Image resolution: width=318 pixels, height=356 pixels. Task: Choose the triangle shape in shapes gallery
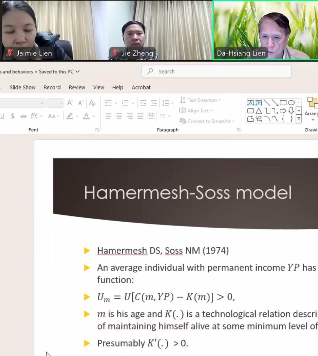[259, 111]
